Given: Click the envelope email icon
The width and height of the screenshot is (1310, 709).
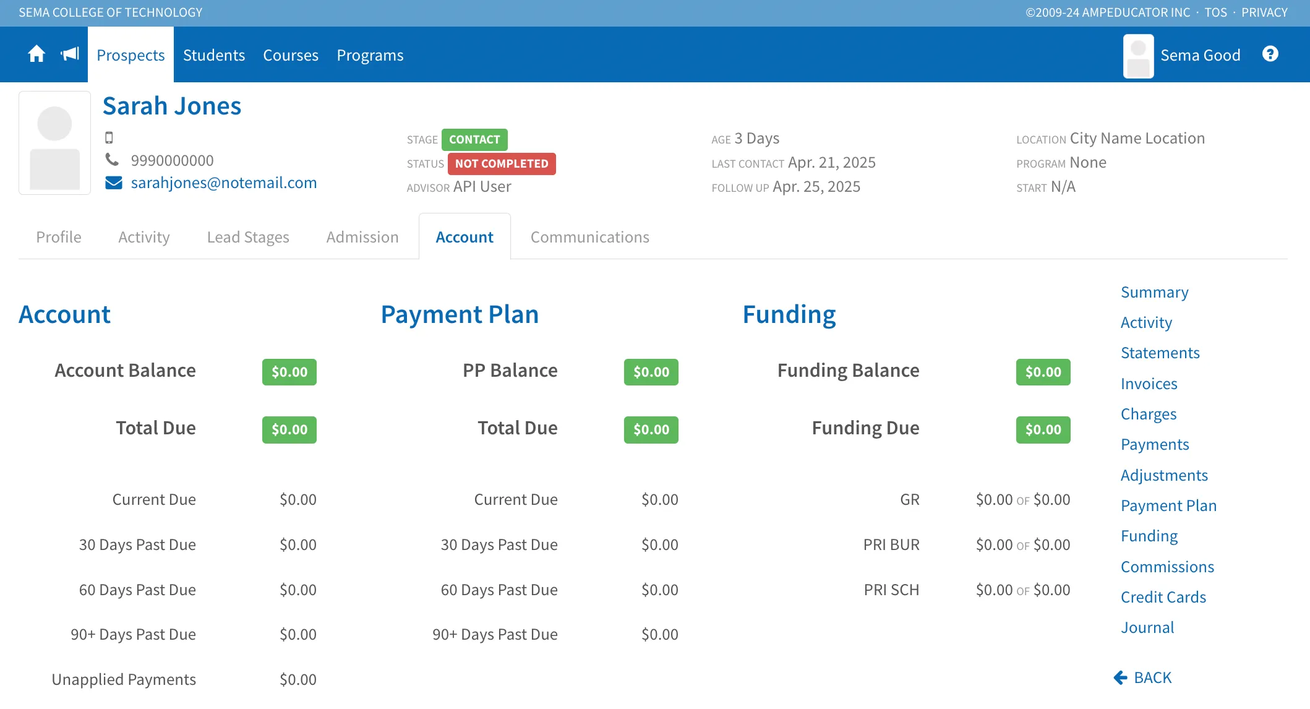Looking at the screenshot, I should 114,183.
